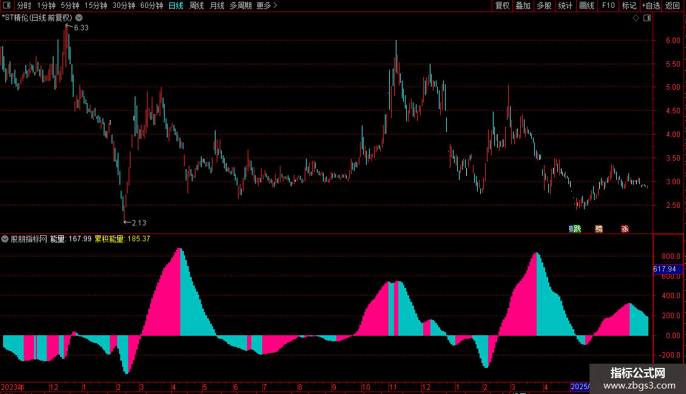Click the 3.00 price axis label
The image size is (686, 394).
click(x=673, y=182)
